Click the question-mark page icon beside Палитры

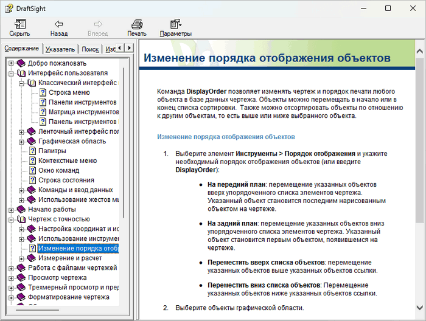click(x=32, y=151)
